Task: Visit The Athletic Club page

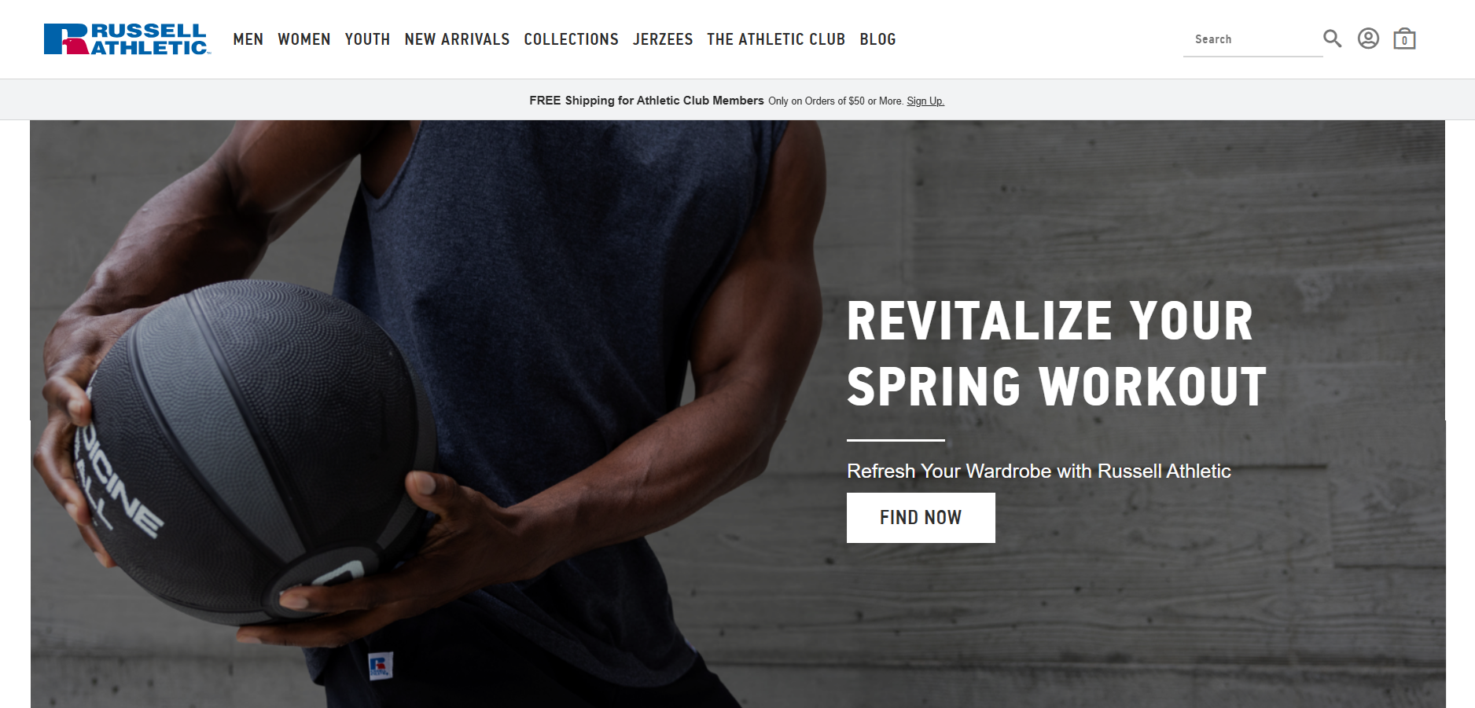Action: [776, 39]
